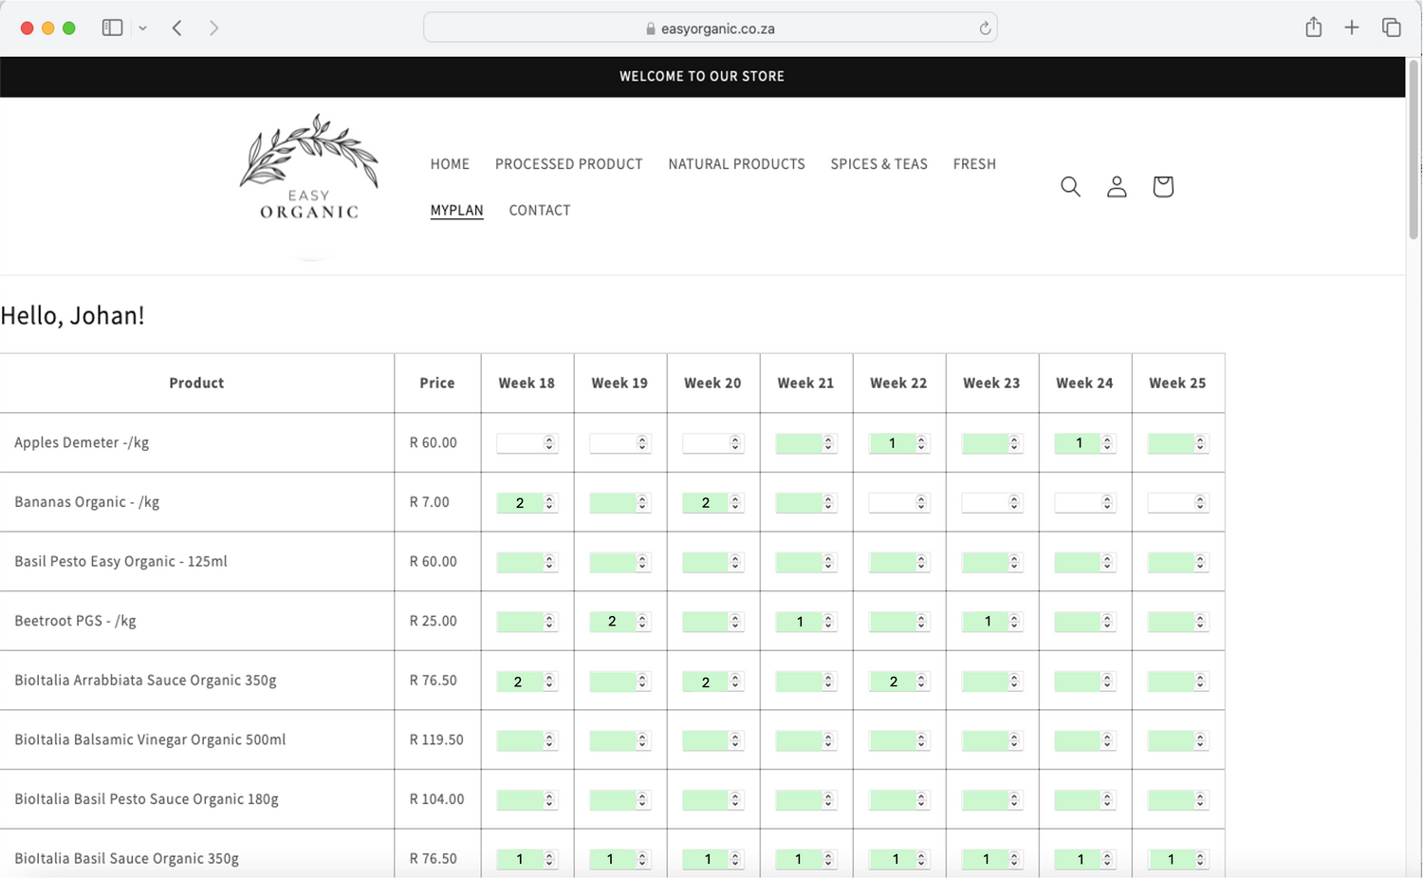Select Bananas Organic - /kg product name

[86, 502]
